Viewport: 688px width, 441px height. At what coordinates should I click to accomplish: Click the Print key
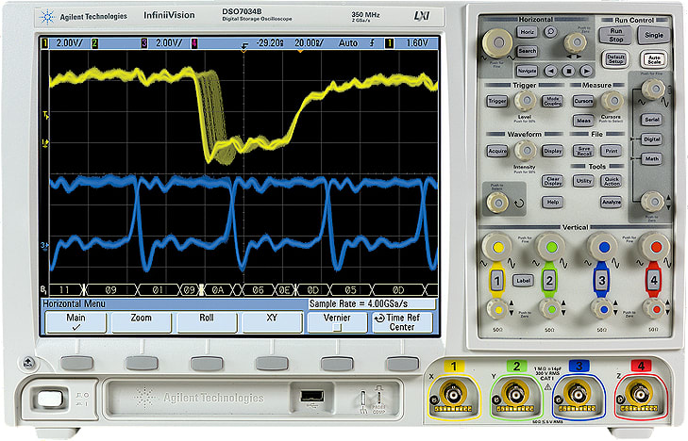click(612, 151)
